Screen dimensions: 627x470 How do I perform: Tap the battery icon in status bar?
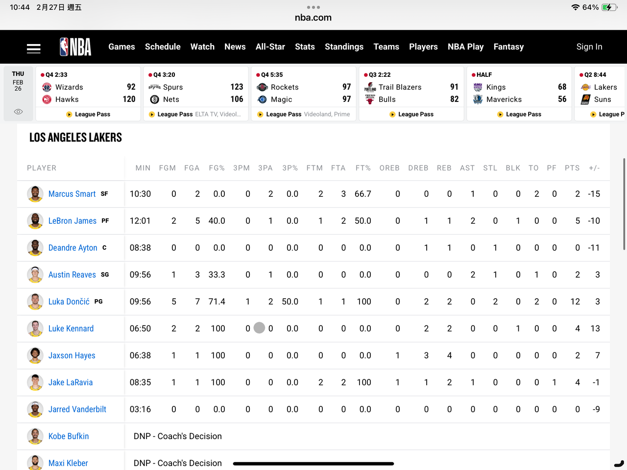coord(609,7)
